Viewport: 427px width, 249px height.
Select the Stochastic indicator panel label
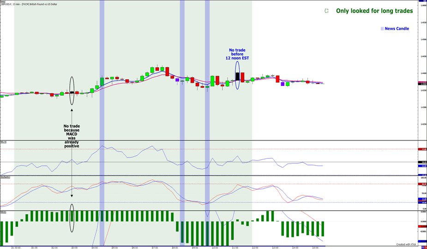tap(5, 177)
